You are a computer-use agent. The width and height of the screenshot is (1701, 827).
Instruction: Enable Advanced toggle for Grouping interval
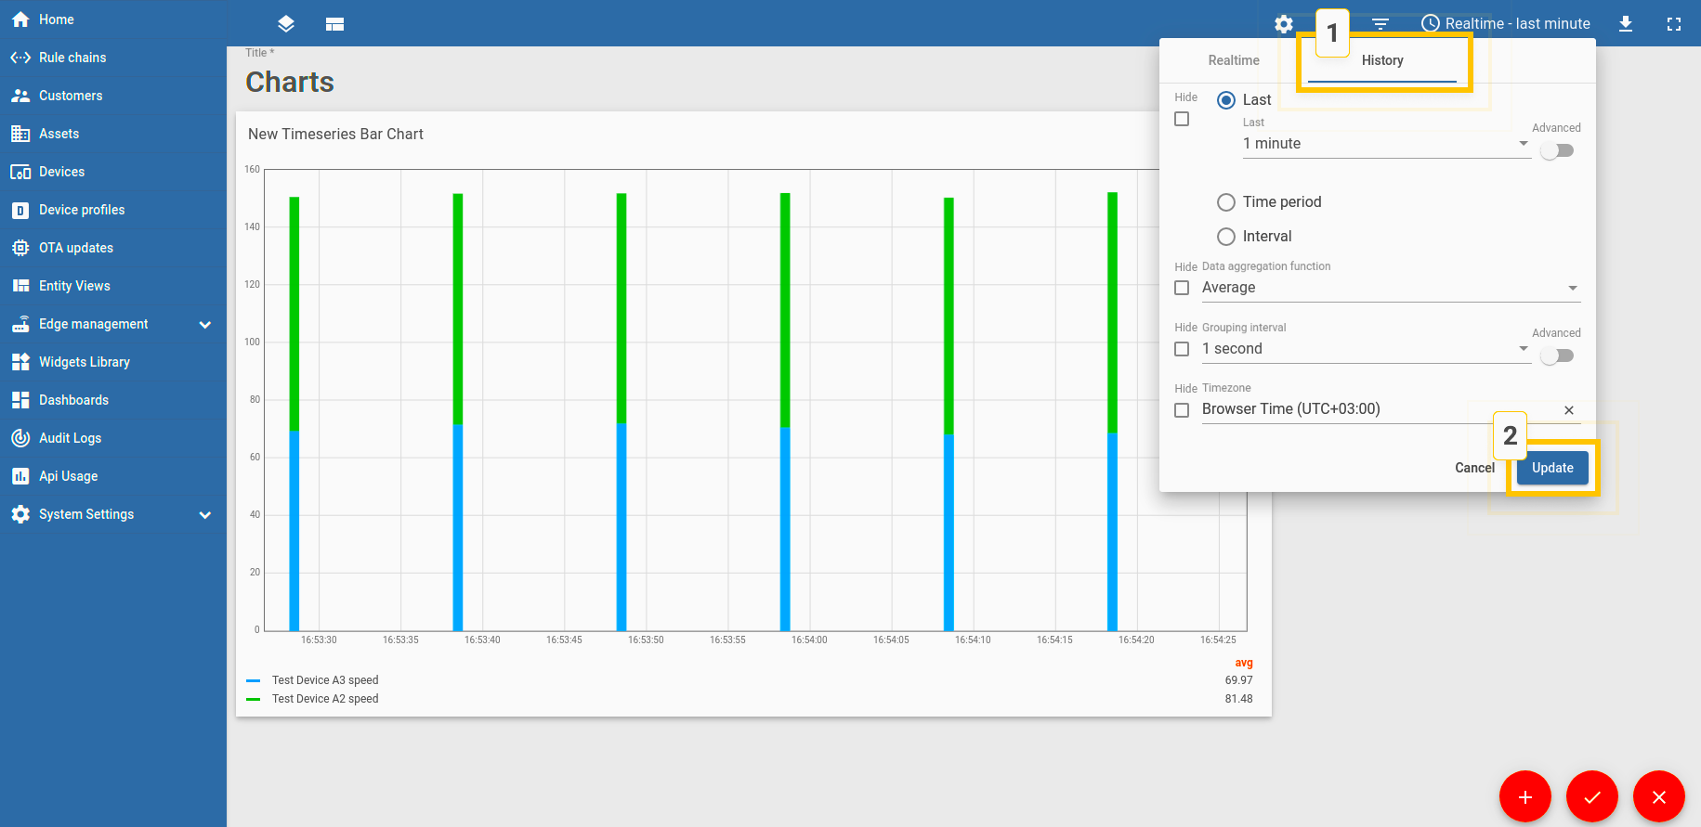(x=1557, y=355)
